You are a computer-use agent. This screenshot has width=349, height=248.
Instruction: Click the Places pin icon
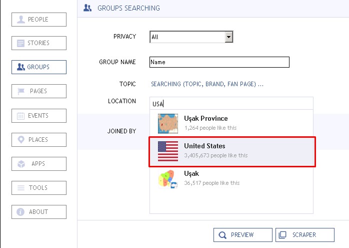coord(20,140)
